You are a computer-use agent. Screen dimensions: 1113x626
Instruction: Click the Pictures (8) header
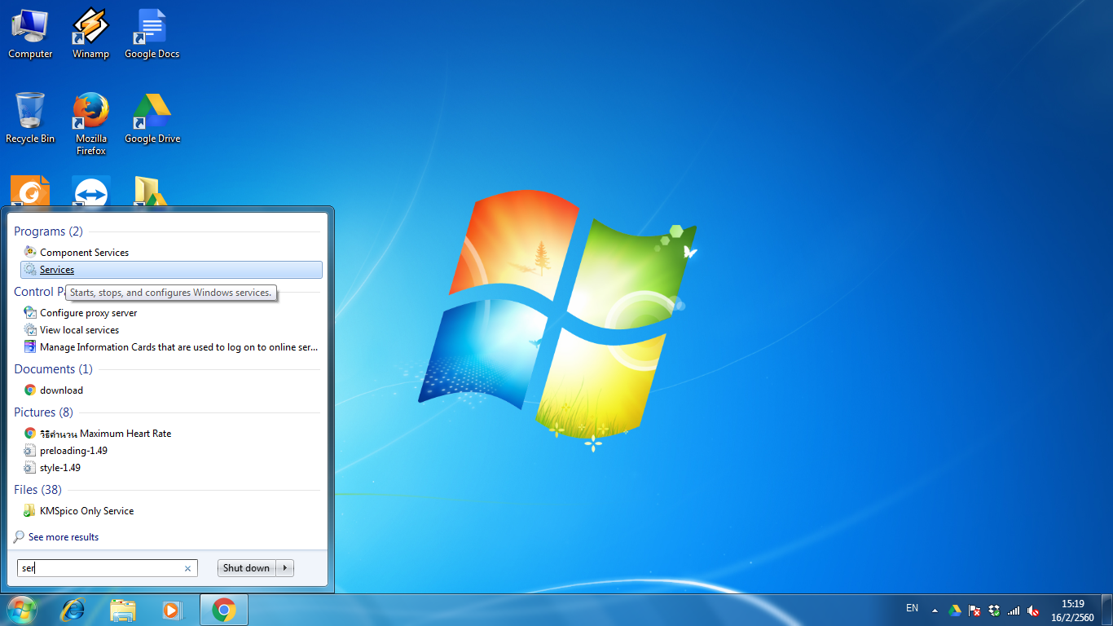pos(43,412)
